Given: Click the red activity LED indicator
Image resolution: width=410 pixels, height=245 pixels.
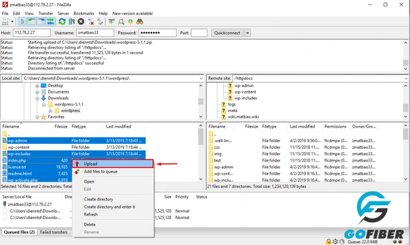Looking at the screenshot, I should [x=400, y=241].
